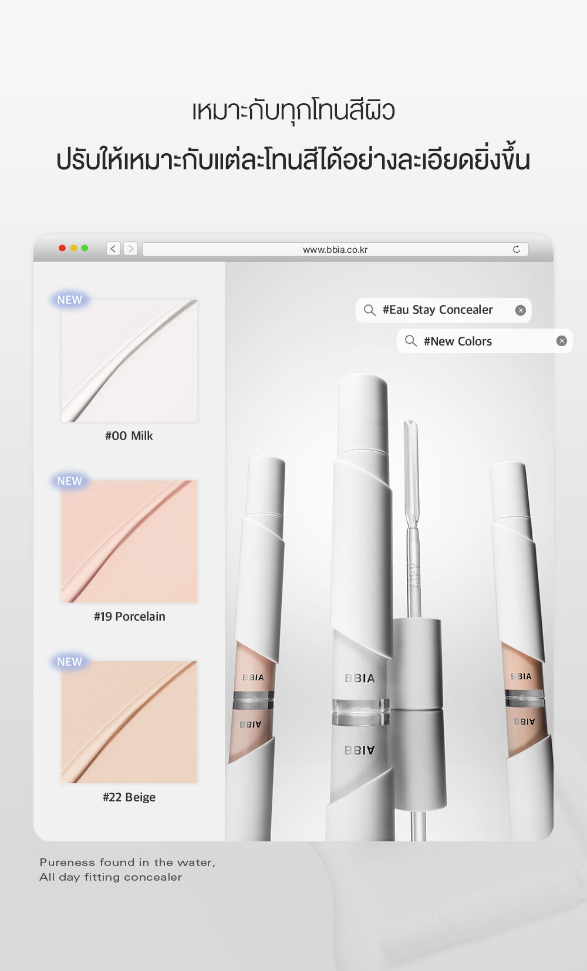Viewport: 587px width, 971px height.
Task: Focus the www.bbia.co.kr address bar
Action: [x=335, y=249]
